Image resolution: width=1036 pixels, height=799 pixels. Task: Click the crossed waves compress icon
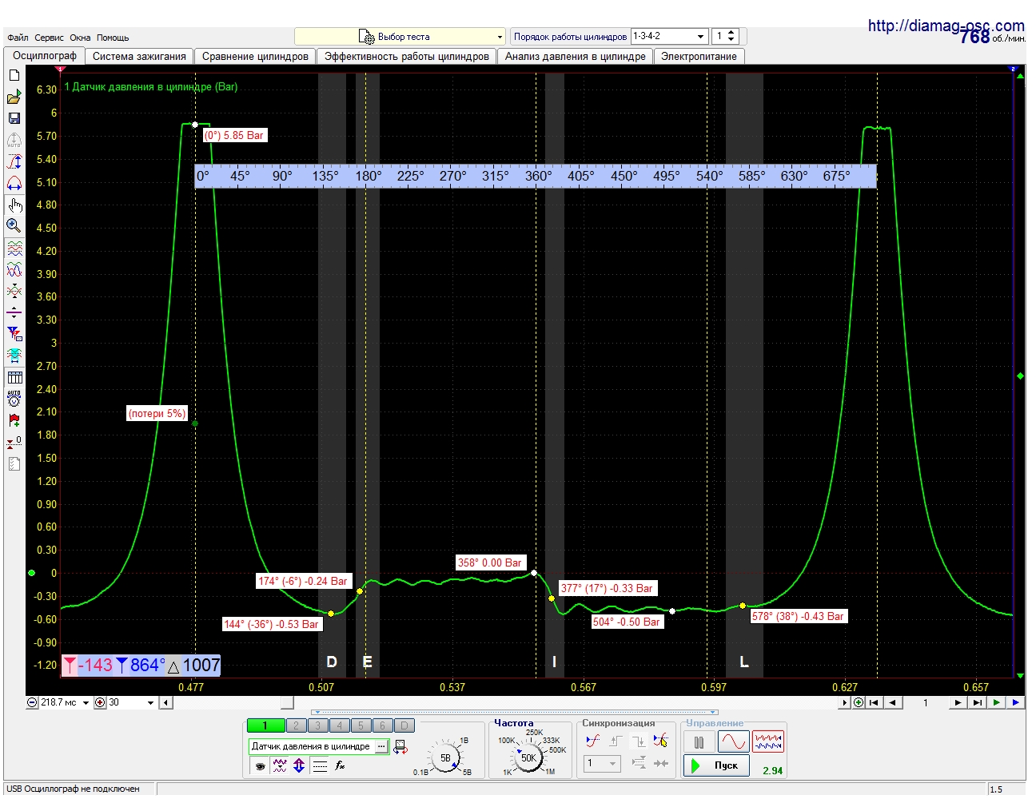pyautogui.click(x=14, y=292)
